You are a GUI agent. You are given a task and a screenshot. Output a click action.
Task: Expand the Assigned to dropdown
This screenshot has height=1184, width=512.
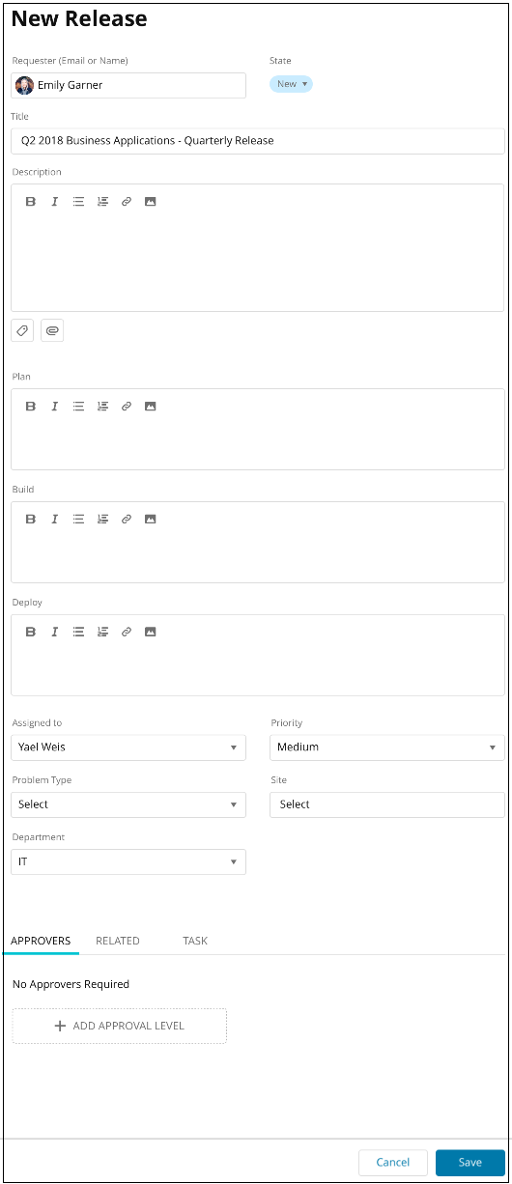tap(128, 747)
